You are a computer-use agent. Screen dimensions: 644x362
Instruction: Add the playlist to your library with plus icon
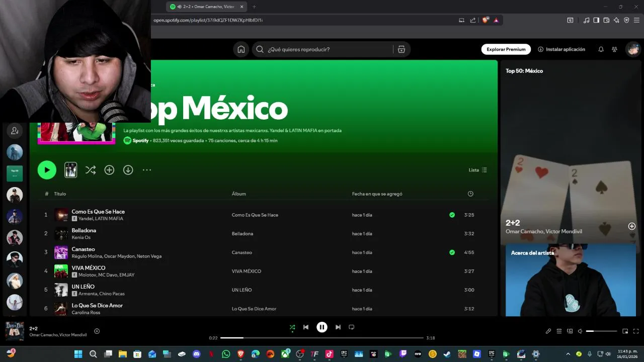pyautogui.click(x=109, y=170)
